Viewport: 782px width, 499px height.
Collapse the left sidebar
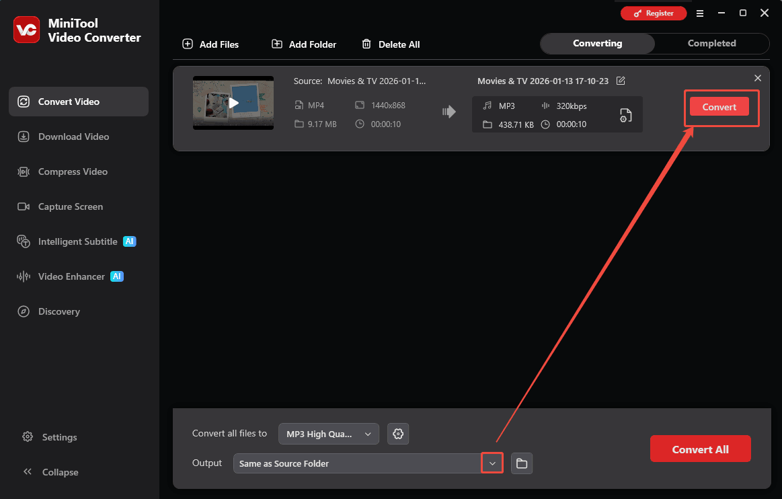[x=50, y=472]
